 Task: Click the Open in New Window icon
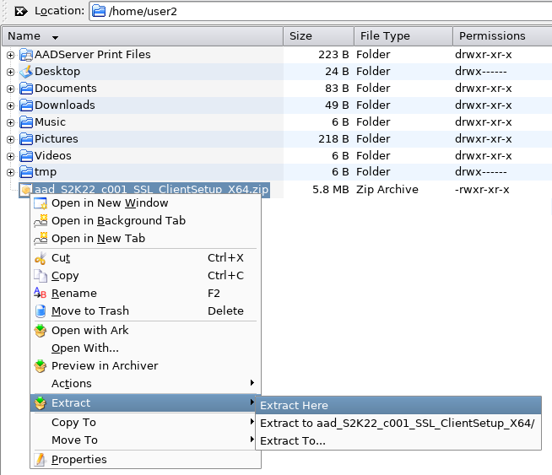[x=40, y=203]
